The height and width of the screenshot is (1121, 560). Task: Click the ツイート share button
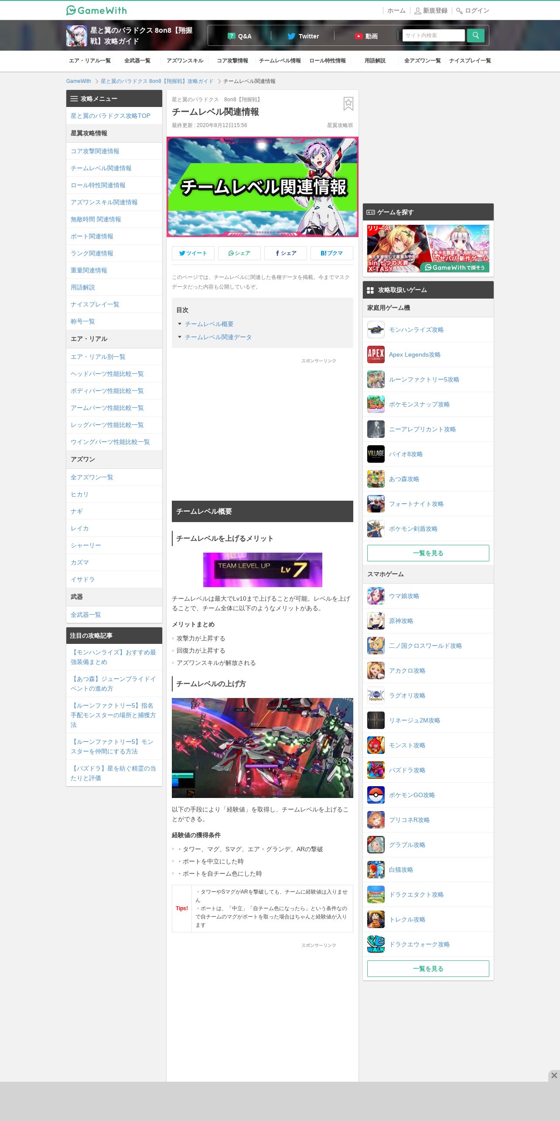pyautogui.click(x=193, y=253)
